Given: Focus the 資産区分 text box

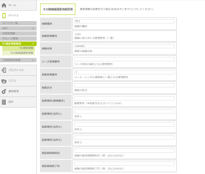Looking at the screenshot, I should point(124,85).
